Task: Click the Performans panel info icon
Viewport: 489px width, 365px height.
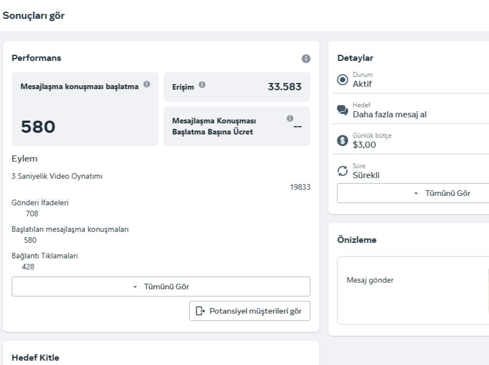Action: 306,58
